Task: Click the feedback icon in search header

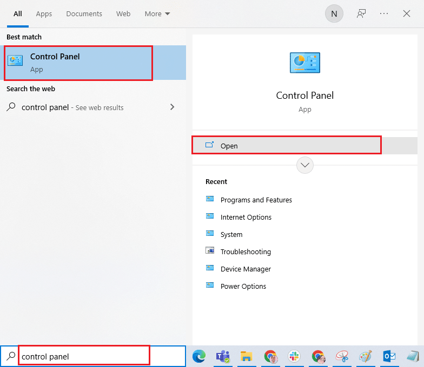Action: point(361,14)
